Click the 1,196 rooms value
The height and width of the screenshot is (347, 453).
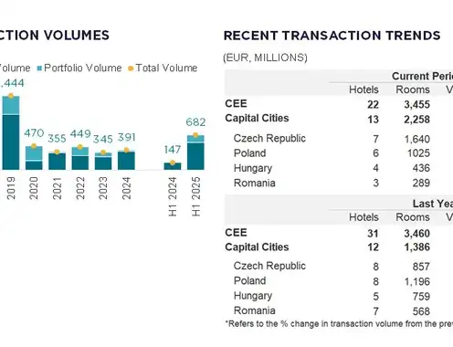(417, 282)
